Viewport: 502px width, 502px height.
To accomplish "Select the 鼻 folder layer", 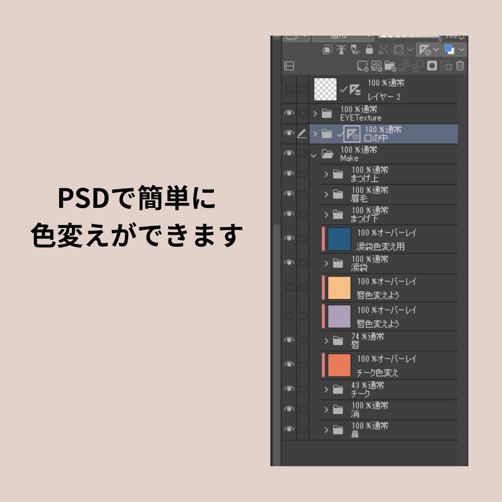I will tap(388, 430).
